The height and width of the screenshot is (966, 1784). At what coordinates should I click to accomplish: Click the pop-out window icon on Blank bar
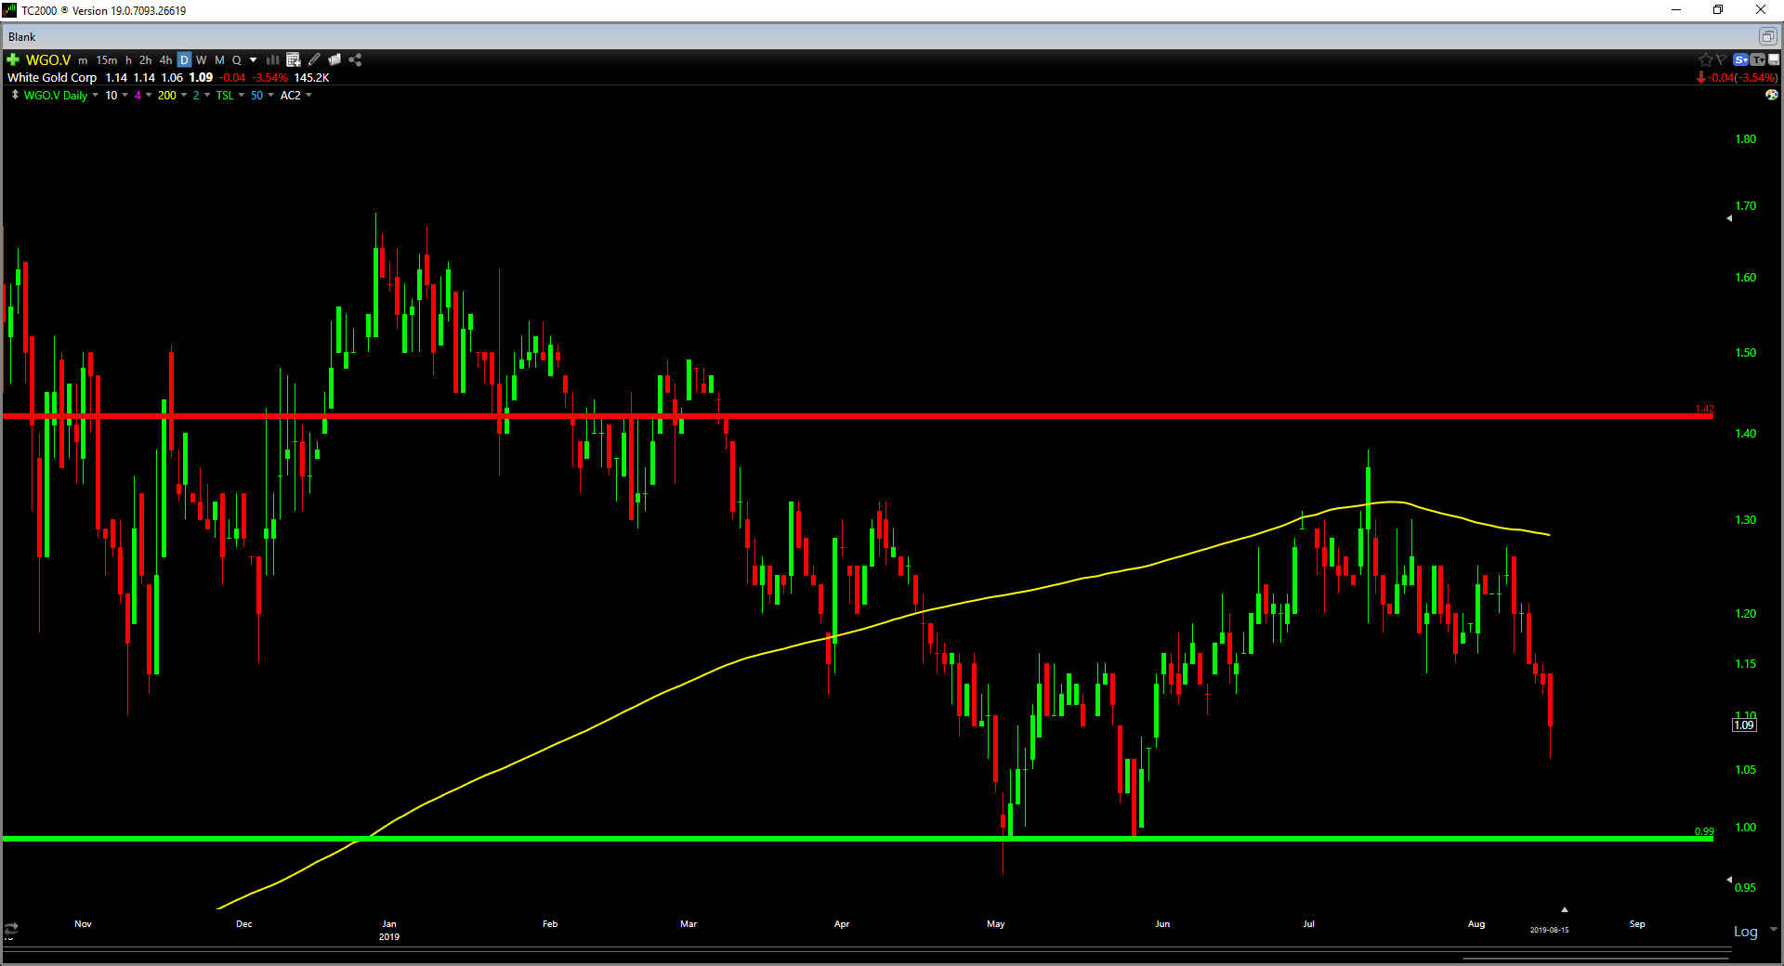tap(1767, 36)
